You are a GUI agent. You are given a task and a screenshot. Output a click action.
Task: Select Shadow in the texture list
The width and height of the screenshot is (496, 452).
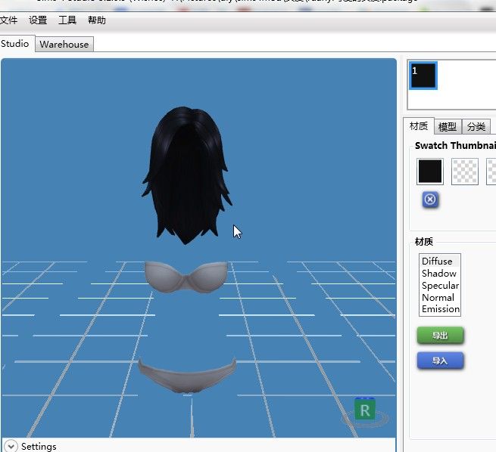[440, 274]
